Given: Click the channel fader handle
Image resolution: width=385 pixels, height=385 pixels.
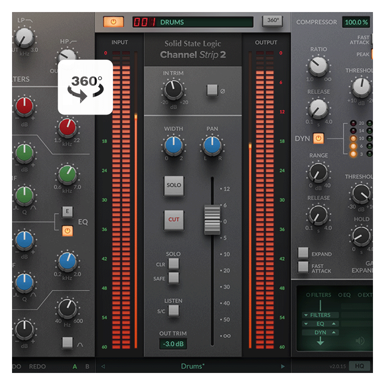Looking at the screenshot, I should pyautogui.click(x=212, y=220).
